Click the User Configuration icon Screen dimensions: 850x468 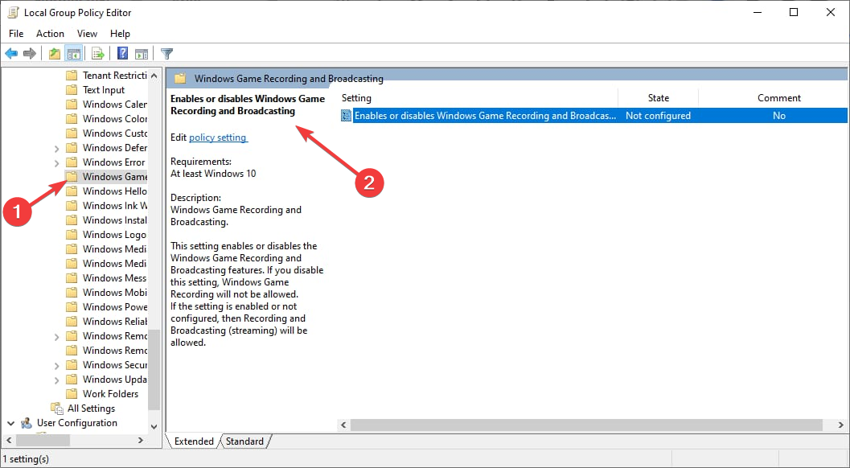(x=27, y=423)
